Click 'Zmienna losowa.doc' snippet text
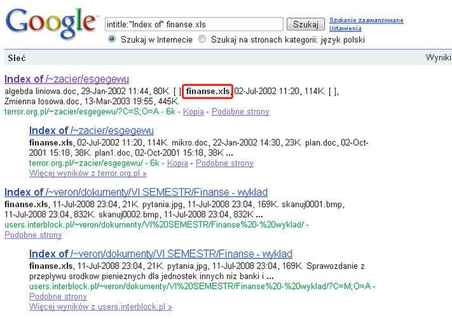 click(x=41, y=102)
